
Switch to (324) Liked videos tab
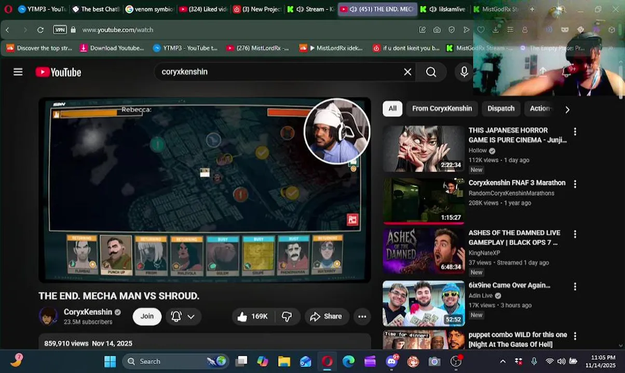tap(203, 9)
